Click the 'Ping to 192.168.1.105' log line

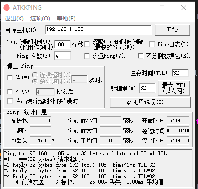pos(86,153)
